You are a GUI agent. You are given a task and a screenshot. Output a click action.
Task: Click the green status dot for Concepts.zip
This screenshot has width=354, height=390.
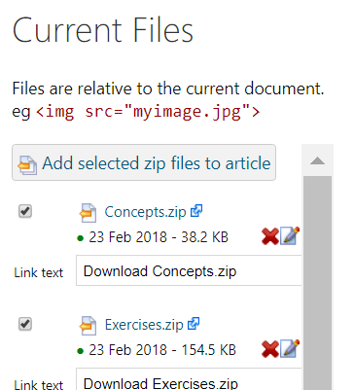80,238
